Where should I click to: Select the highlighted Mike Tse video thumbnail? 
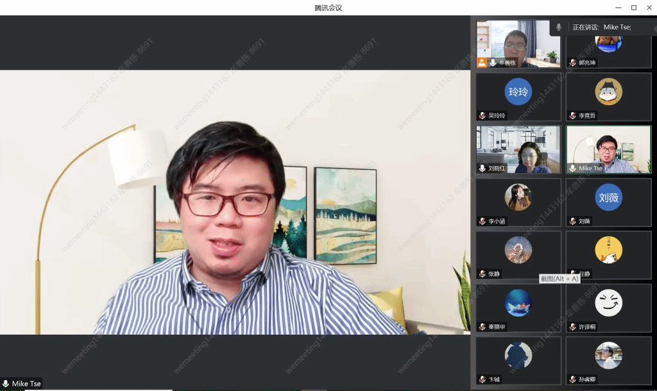[x=608, y=149]
